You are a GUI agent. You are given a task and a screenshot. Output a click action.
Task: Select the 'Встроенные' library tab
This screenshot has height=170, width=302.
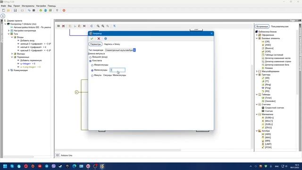(262, 26)
